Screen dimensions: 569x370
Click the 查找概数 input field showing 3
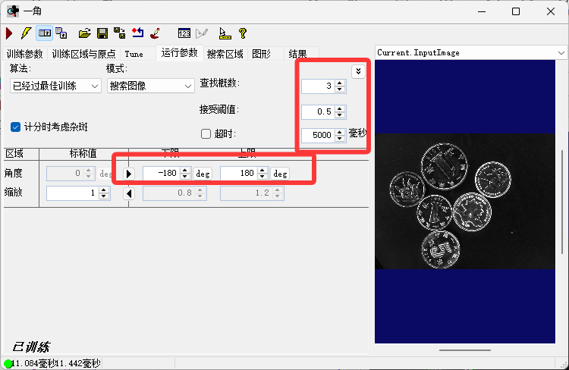coord(318,86)
